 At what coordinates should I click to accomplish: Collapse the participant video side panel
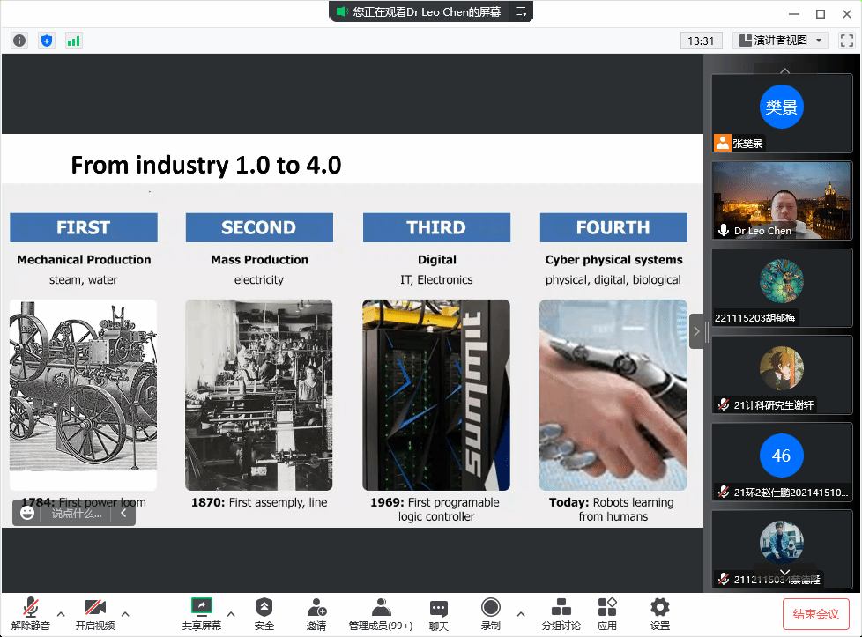(x=696, y=331)
